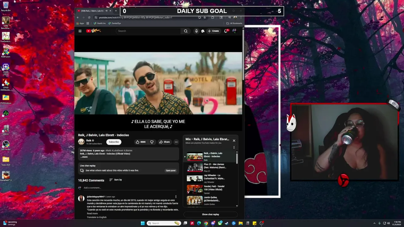Go to YouTube home via the logo
This screenshot has width=404, height=227.
(93, 31)
